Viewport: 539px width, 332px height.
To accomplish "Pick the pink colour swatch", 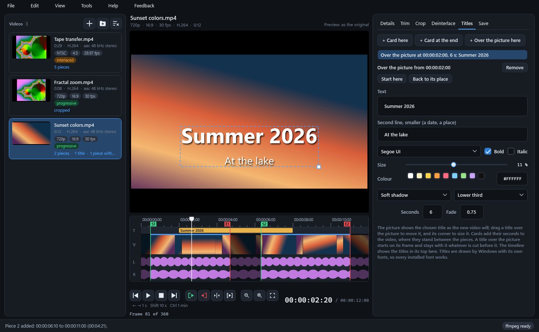I will (446, 176).
